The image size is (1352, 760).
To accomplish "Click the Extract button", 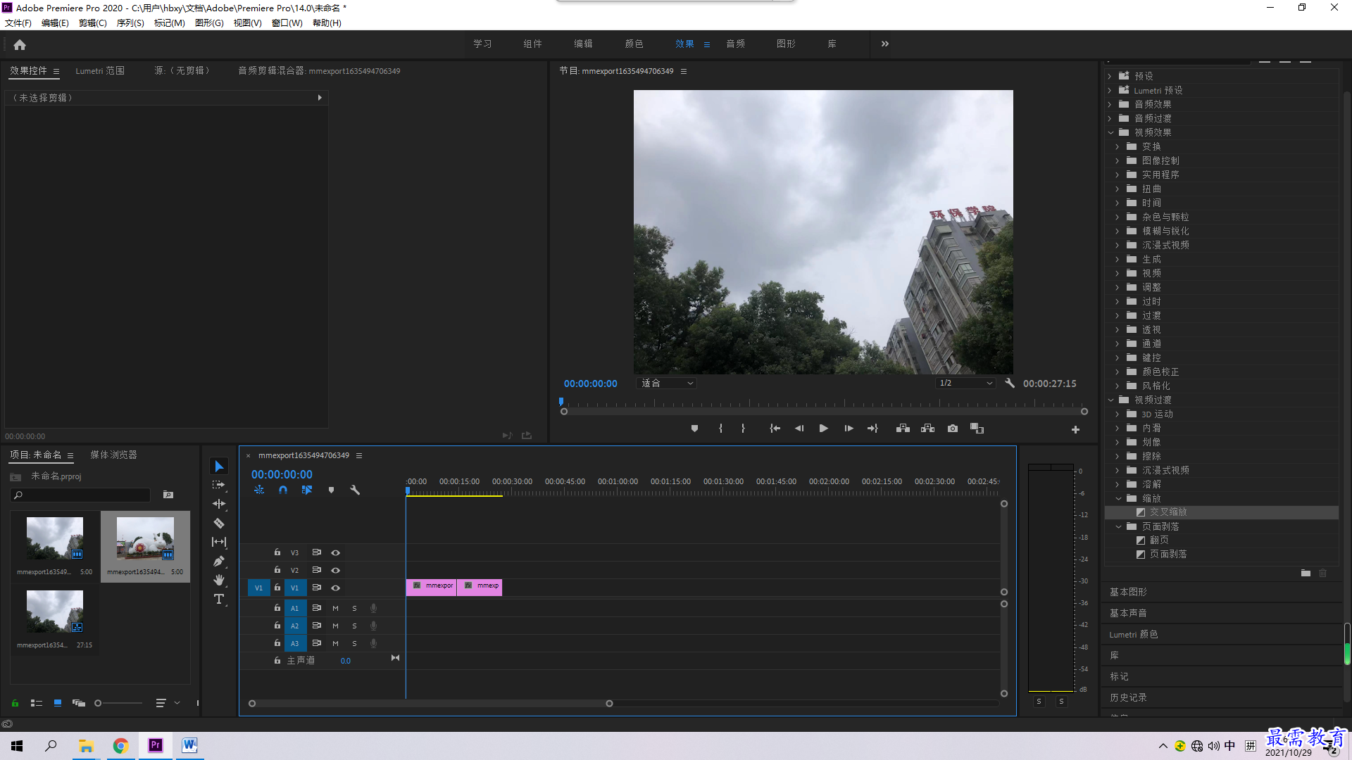I will pos(927,429).
